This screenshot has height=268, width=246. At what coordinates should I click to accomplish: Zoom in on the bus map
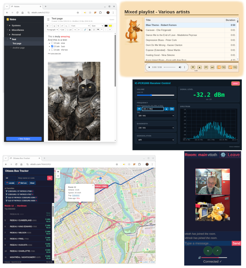(x=58, y=172)
